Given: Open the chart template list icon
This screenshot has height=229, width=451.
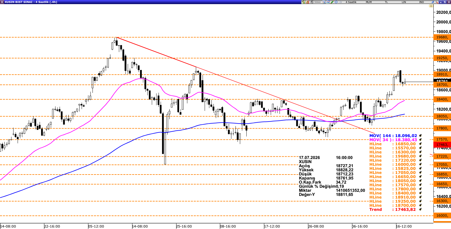Looking at the screenshot, I should point(324,2).
